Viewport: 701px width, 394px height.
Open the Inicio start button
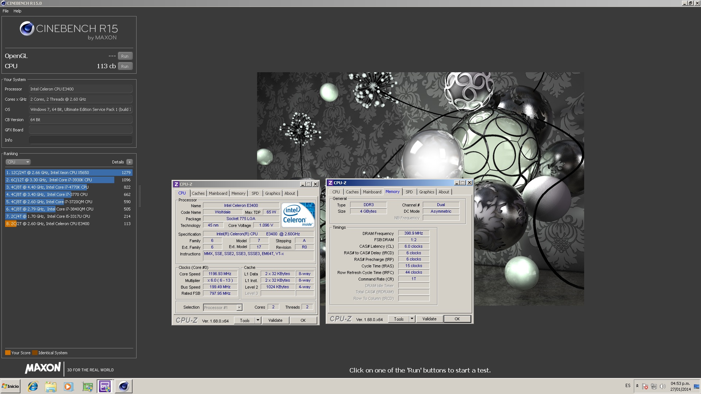tap(10, 386)
